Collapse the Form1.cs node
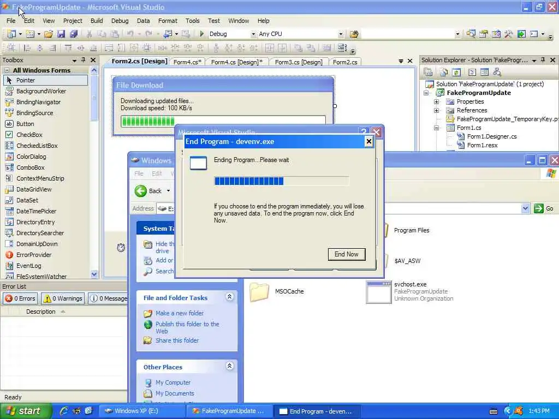 (x=436, y=128)
